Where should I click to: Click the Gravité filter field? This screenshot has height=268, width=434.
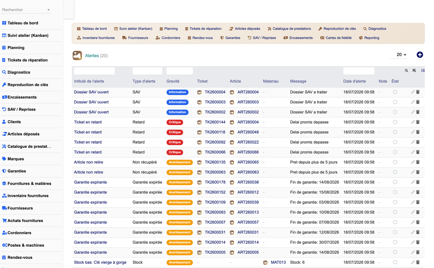pyautogui.click(x=180, y=71)
